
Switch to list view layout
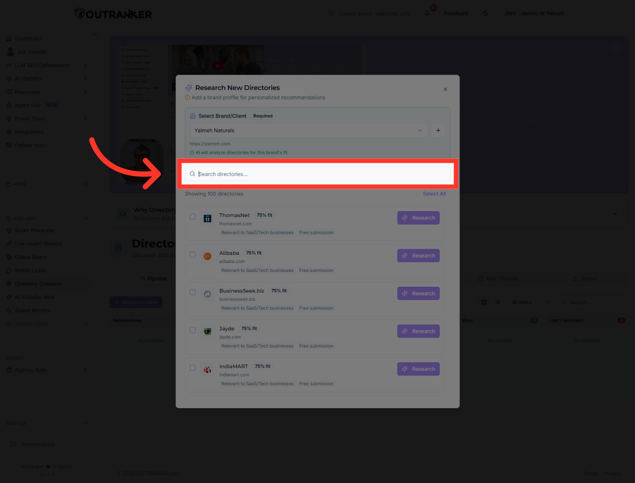tap(498, 302)
